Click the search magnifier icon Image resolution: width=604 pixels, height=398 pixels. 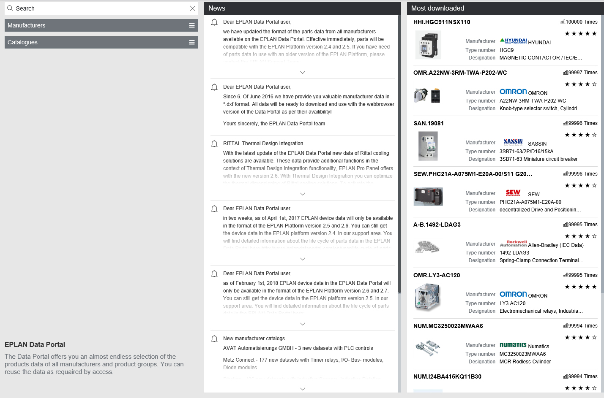tap(10, 8)
